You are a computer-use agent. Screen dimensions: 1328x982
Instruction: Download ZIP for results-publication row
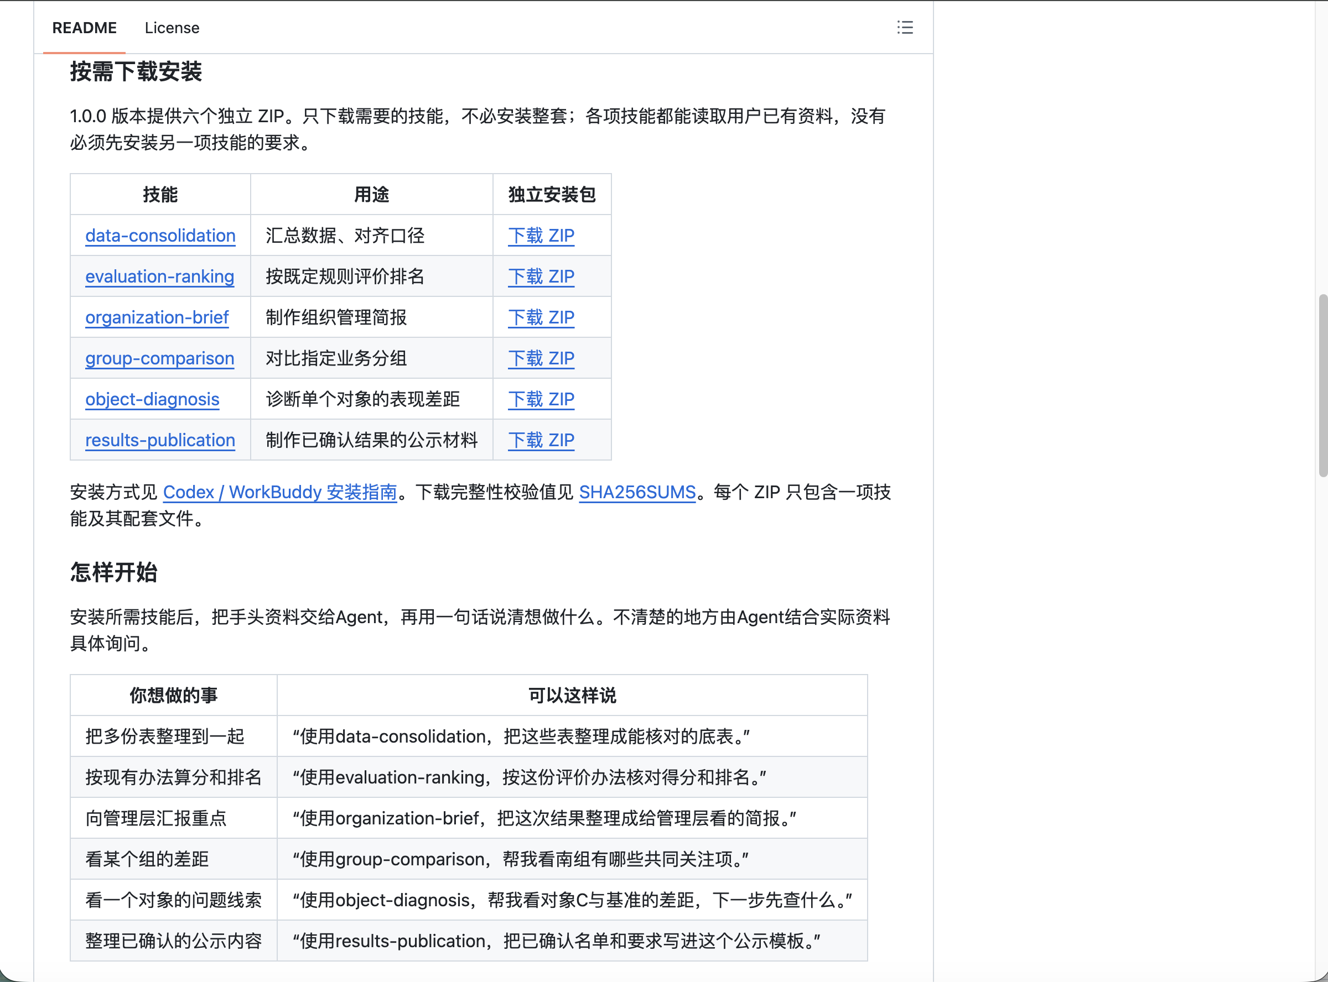coord(541,440)
